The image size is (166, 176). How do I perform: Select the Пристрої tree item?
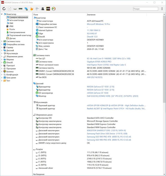click(9, 65)
